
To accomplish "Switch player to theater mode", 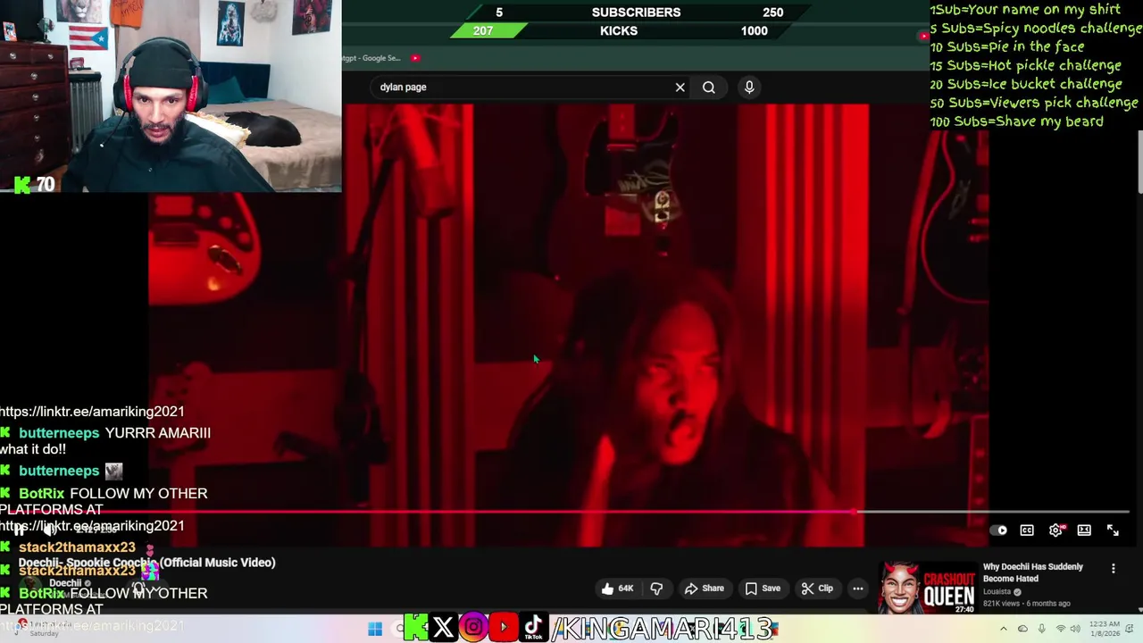I will 1084,530.
